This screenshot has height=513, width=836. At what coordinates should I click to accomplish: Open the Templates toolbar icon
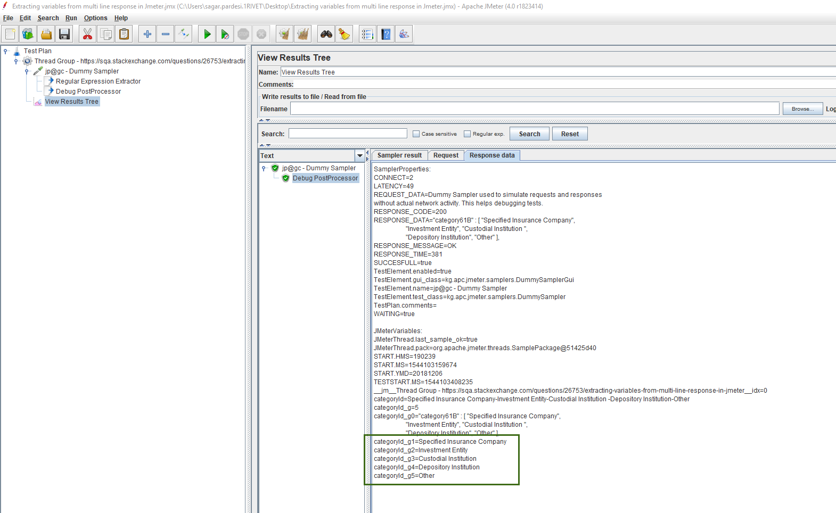coord(28,34)
